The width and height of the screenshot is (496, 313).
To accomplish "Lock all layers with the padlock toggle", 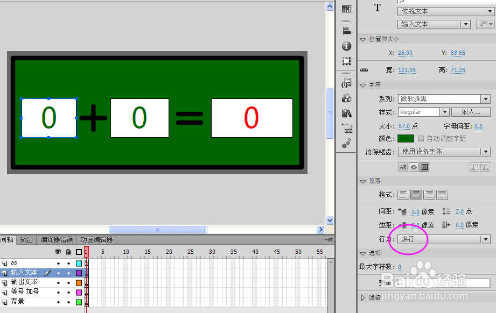I will [x=68, y=252].
